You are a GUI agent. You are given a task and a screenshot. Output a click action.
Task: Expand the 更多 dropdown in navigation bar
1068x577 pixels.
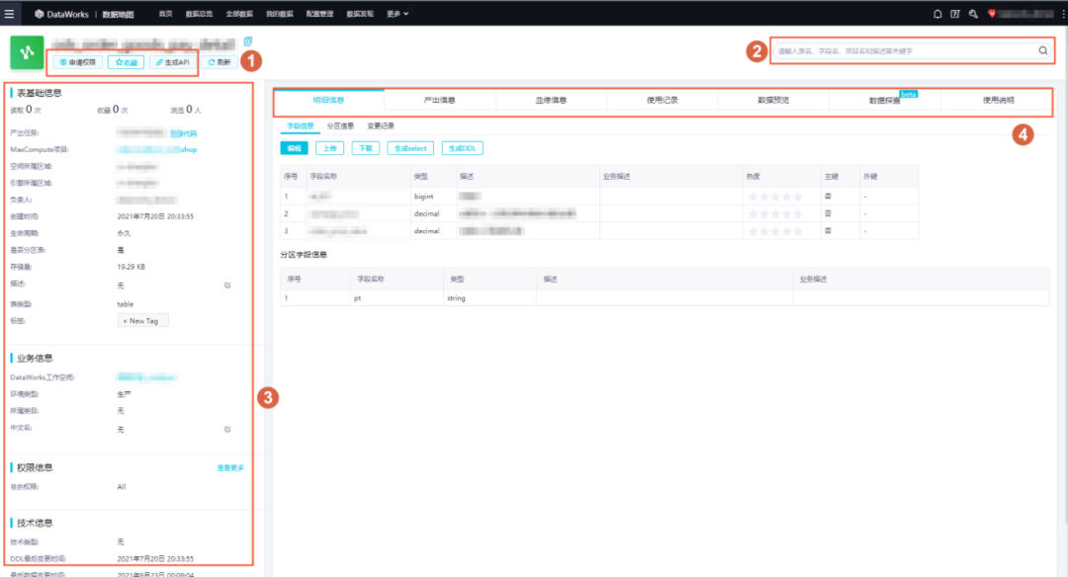[398, 14]
